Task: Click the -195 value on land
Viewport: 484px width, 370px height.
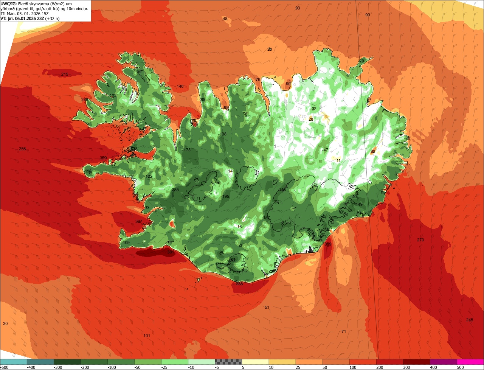Action: point(225,196)
